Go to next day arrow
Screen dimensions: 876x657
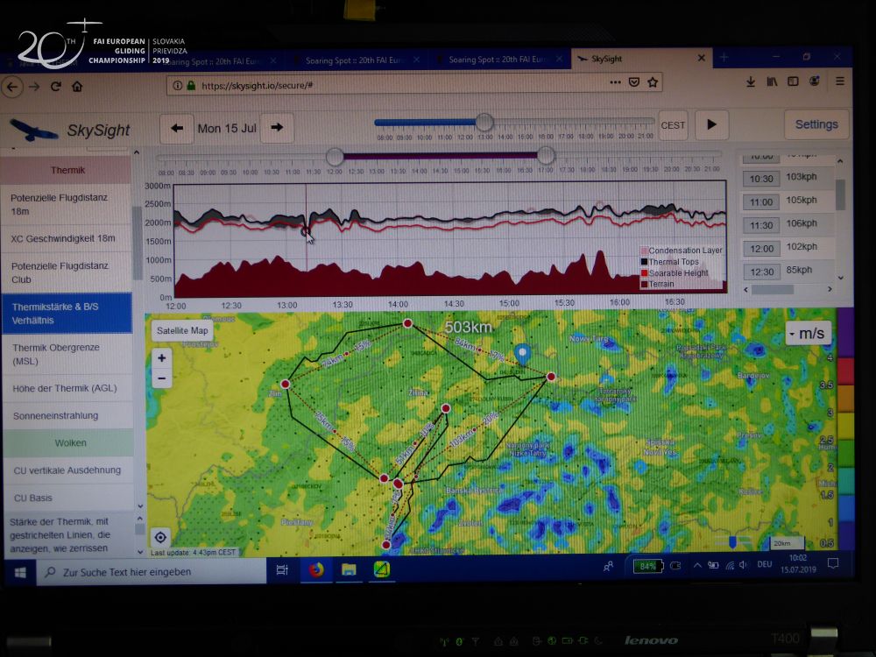click(x=277, y=127)
